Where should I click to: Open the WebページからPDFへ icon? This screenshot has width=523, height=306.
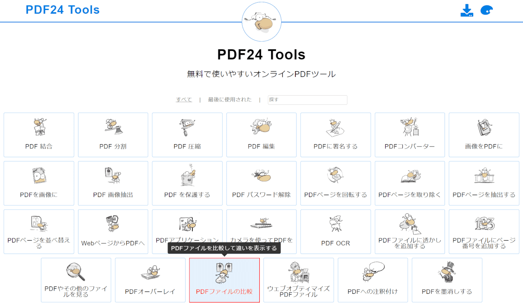click(113, 224)
